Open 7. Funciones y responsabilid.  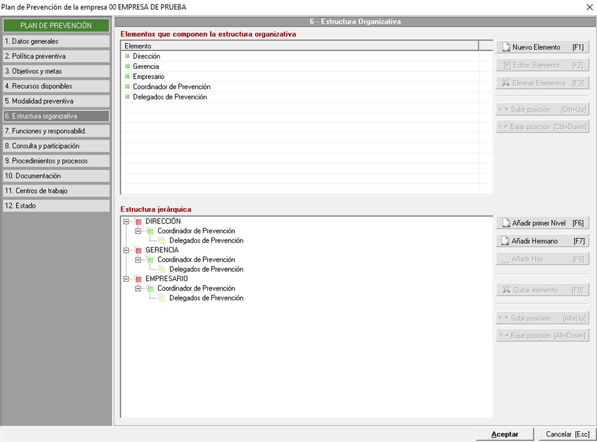(57, 131)
